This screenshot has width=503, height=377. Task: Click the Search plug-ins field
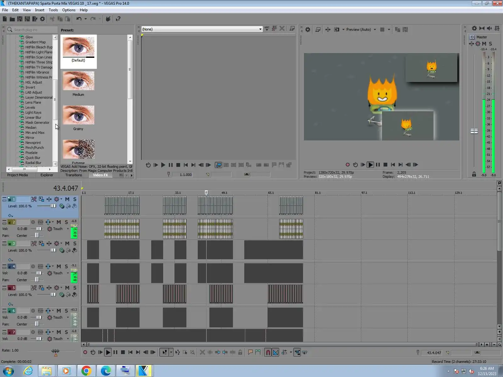pyautogui.click(x=32, y=30)
